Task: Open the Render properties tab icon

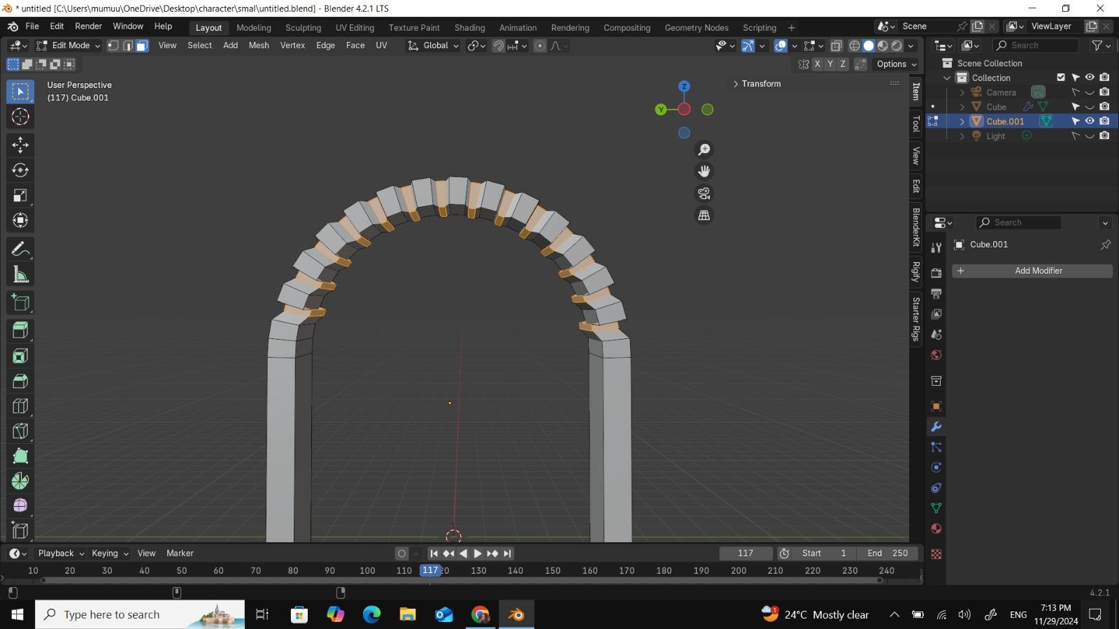Action: pos(936,273)
